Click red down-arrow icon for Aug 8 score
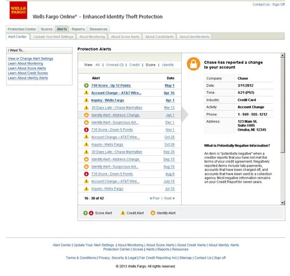 point(86,174)
